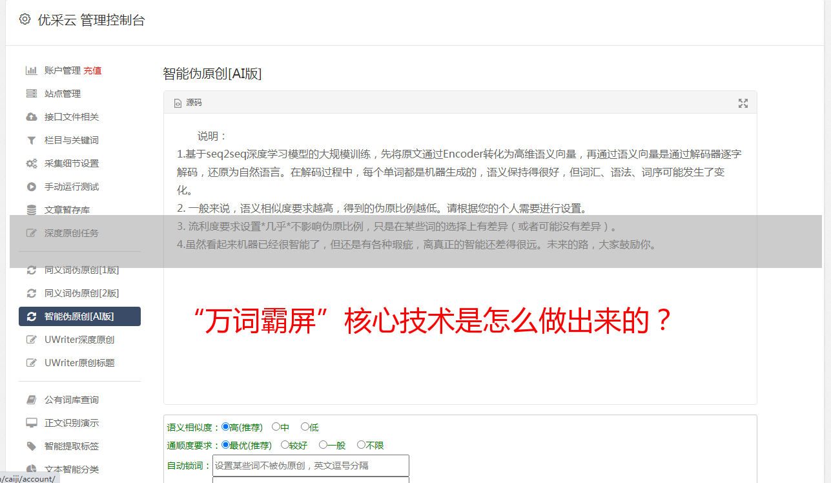This screenshot has width=831, height=483.
Task: Click the gears icon next to 采集细节设置
Action: coord(31,163)
